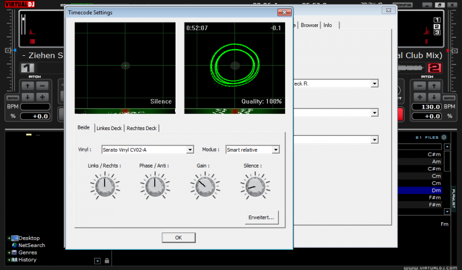Click the left timecode scope showing Silence
The height and width of the screenshot is (270, 462).
click(x=125, y=68)
